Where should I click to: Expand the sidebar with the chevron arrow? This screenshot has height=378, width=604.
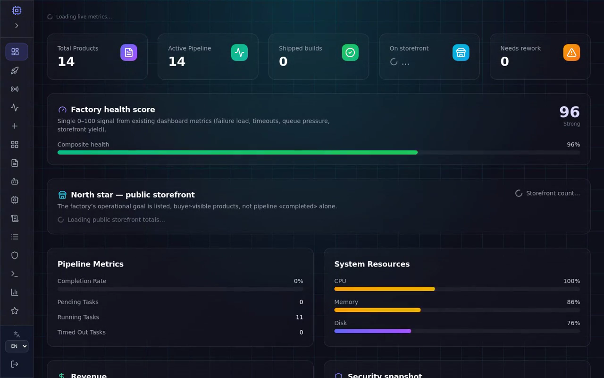click(x=17, y=26)
